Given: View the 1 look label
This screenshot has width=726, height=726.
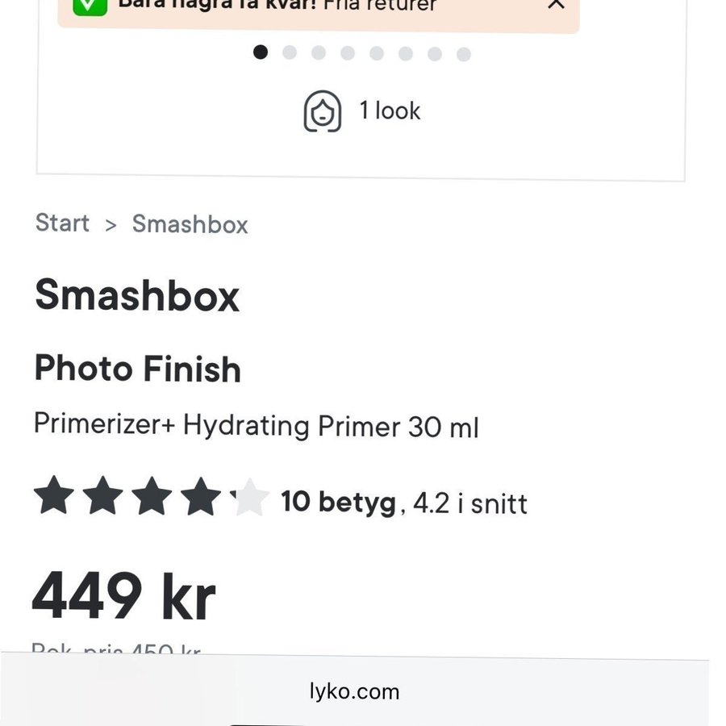Looking at the screenshot, I should [x=390, y=111].
